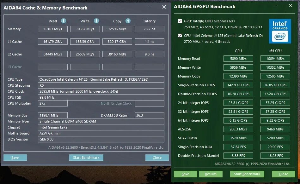This screenshot has height=184, width=300.
Task: Click the Memory Bus value 1198.1 MHz
Action: [52, 115]
